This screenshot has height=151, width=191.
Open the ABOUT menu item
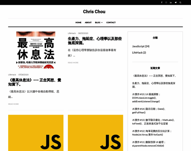click(x=88, y=22)
